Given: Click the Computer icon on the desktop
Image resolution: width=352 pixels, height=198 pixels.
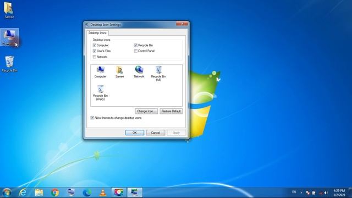Looking at the screenshot, I should click(9, 37).
